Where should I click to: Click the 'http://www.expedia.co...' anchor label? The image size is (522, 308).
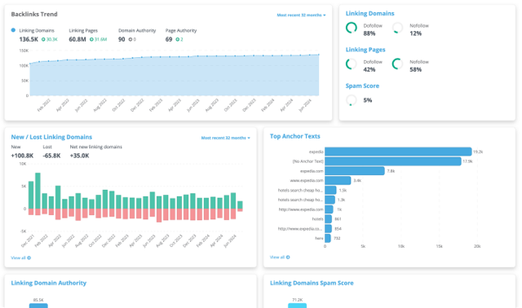pos(300,229)
